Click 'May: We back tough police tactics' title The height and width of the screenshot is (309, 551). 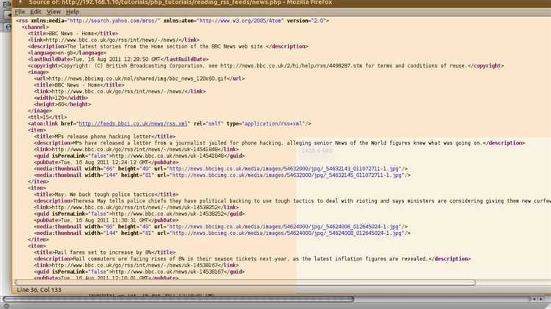[x=106, y=195]
